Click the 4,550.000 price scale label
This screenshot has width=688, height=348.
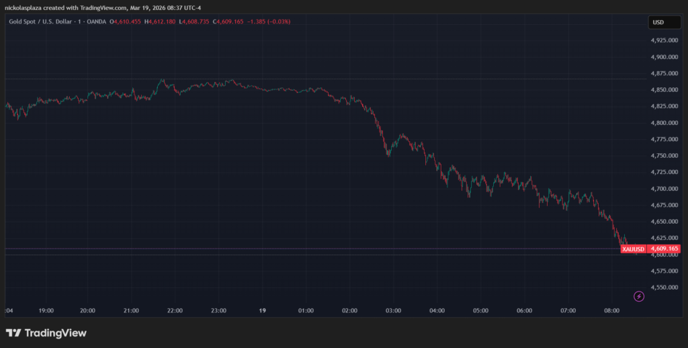664,287
